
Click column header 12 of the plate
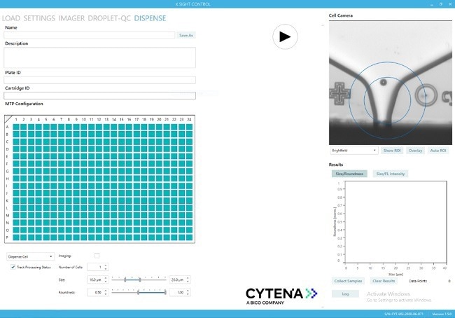[99, 119]
